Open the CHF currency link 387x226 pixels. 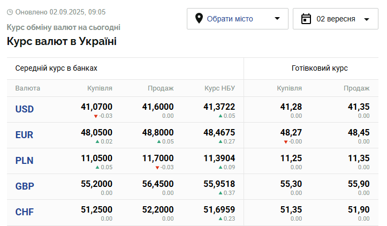pyautogui.click(x=25, y=212)
